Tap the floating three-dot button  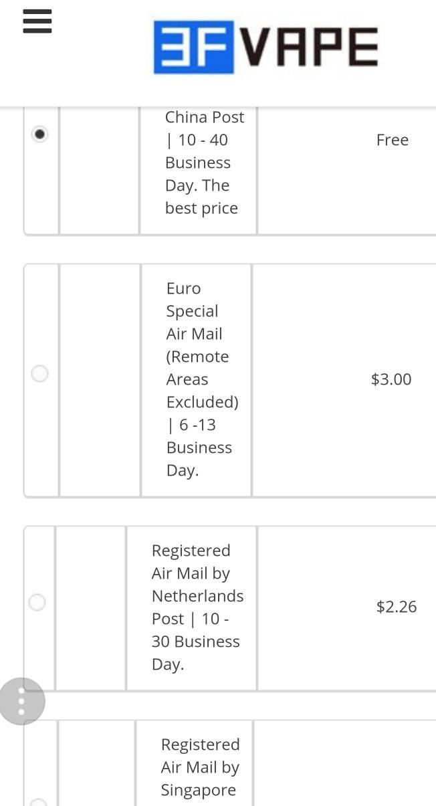click(21, 702)
